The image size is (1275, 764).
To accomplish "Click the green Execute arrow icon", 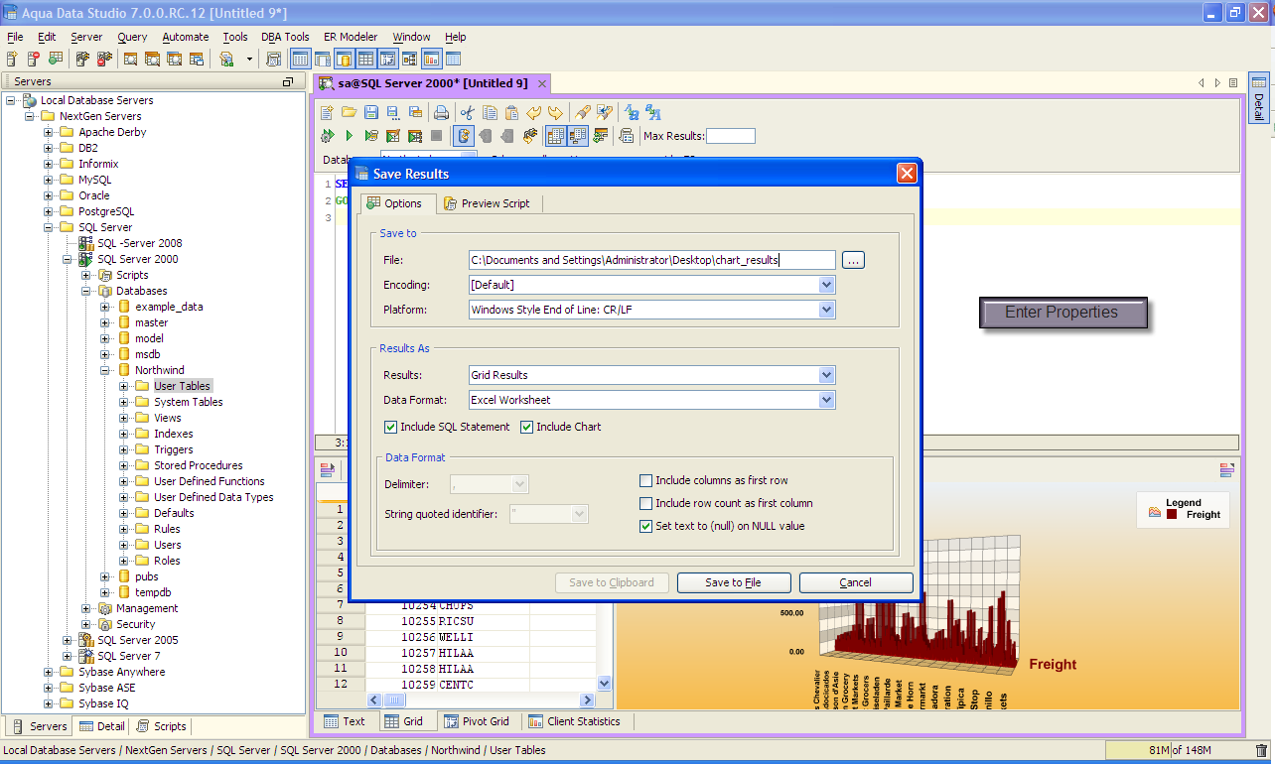I will point(350,136).
